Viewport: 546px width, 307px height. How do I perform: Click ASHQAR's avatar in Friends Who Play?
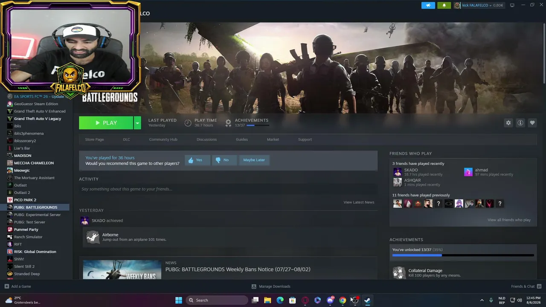coord(398,182)
